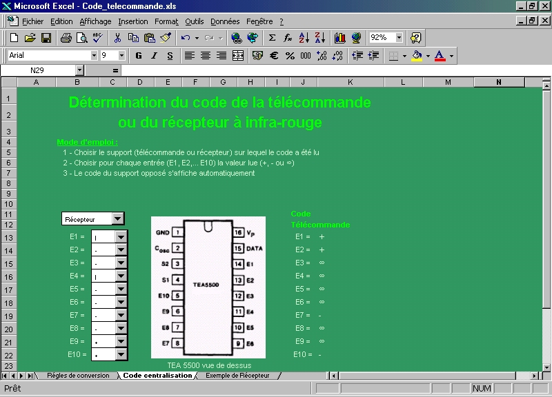Open the Récepteur combo box dropdown
The width and height of the screenshot is (552, 397).
118,219
